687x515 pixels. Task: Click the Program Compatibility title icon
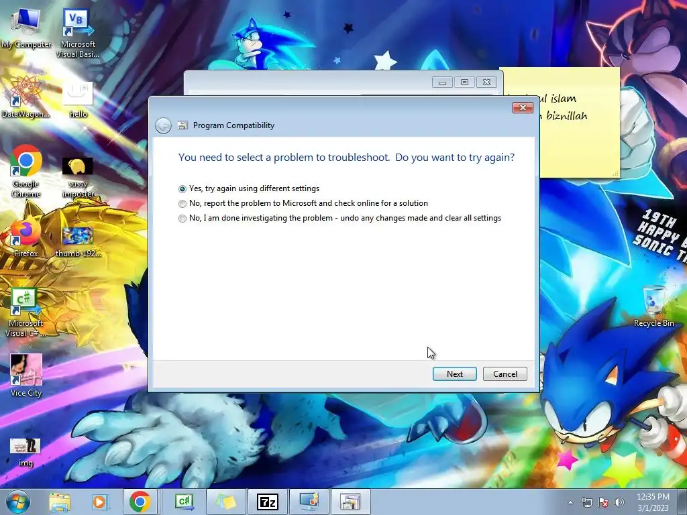click(x=182, y=125)
